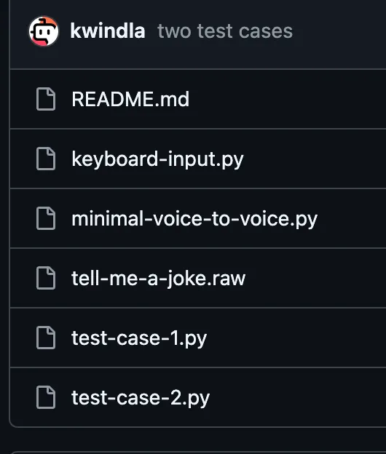
Task: Select the keyboard-input.py row
Action: click(198, 159)
